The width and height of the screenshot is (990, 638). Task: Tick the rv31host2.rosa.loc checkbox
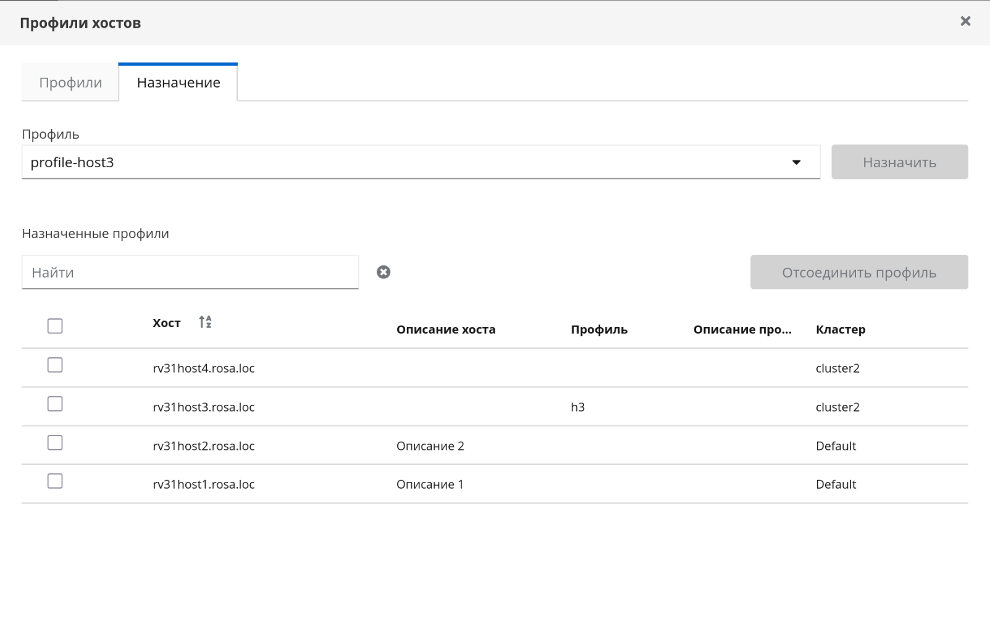click(55, 443)
